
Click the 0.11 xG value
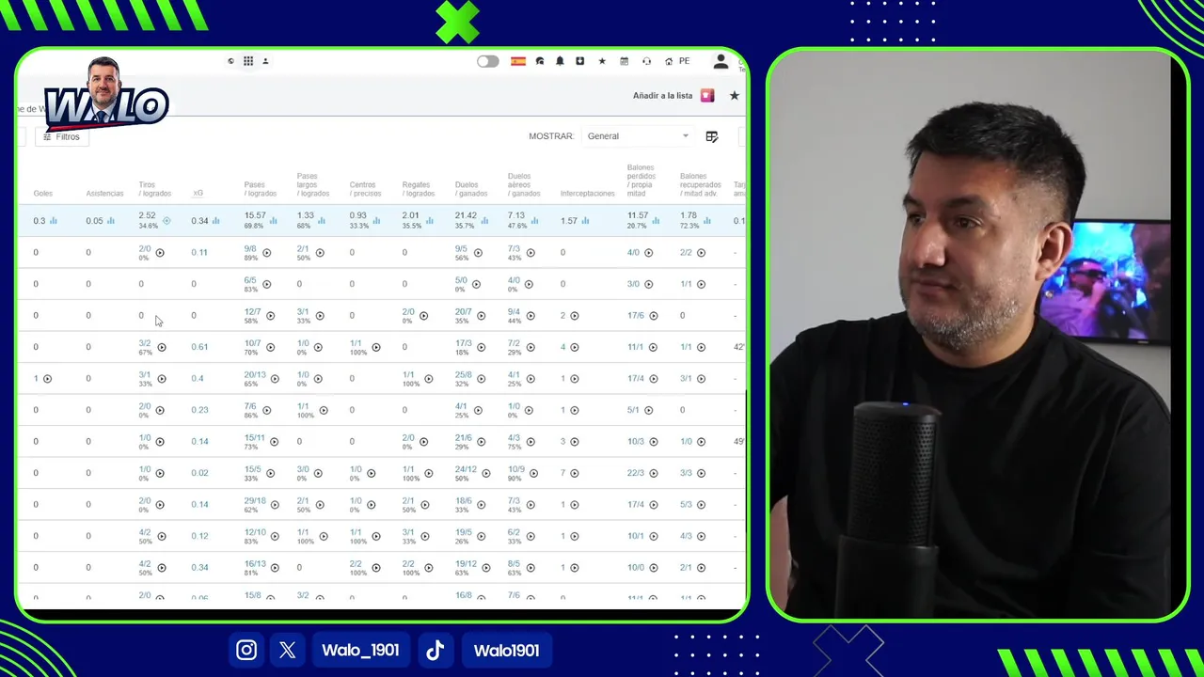point(199,253)
